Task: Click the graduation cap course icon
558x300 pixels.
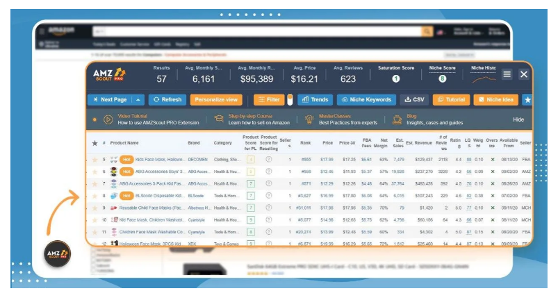Action: coord(218,119)
